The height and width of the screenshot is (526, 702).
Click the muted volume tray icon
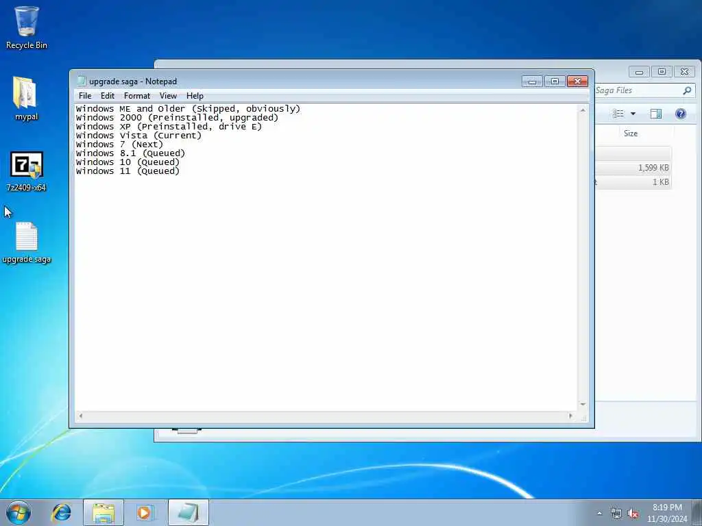(x=633, y=513)
